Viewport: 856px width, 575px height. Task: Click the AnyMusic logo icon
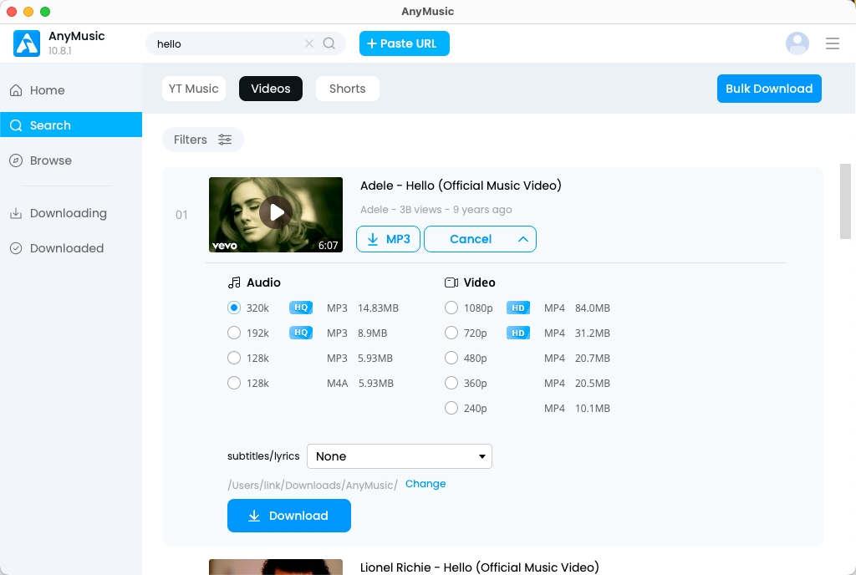coord(27,43)
